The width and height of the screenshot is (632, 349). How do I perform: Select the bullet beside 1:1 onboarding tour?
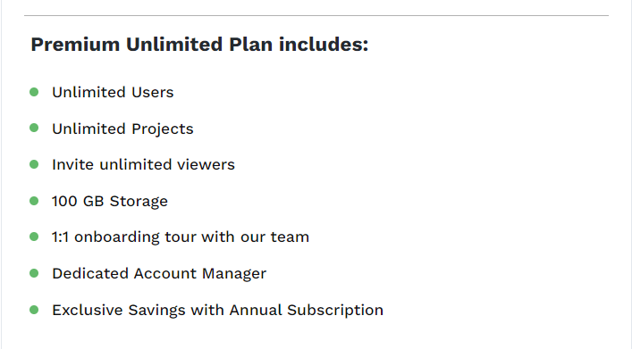34,237
